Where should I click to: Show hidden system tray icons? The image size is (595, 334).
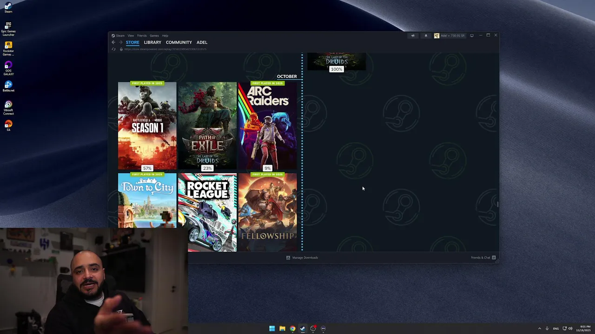click(540, 328)
